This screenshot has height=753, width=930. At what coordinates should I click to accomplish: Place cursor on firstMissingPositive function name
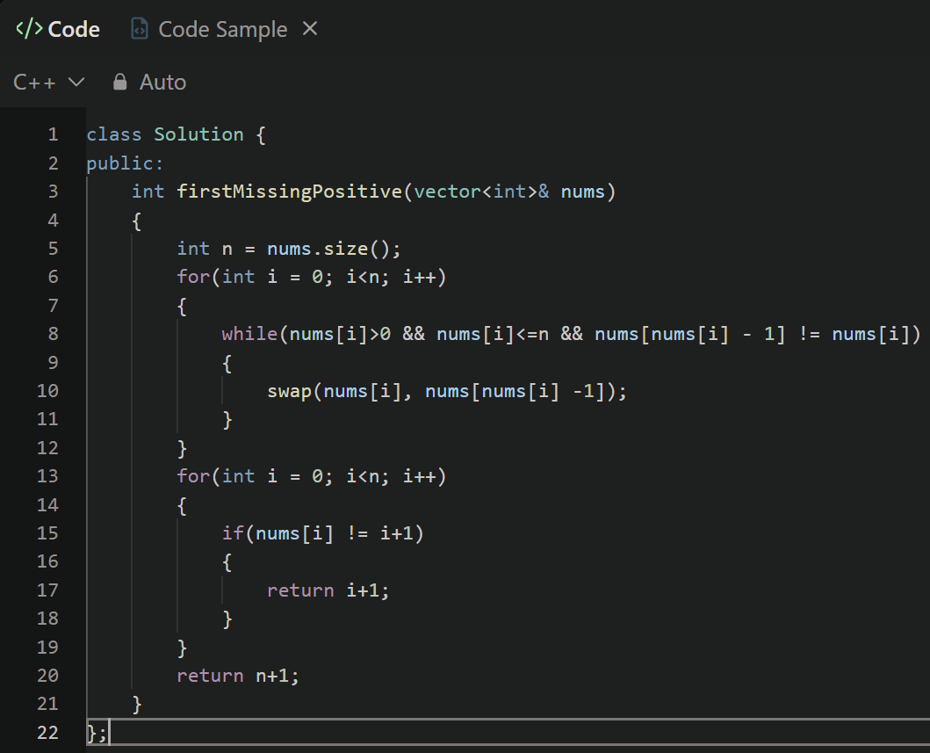tap(288, 192)
